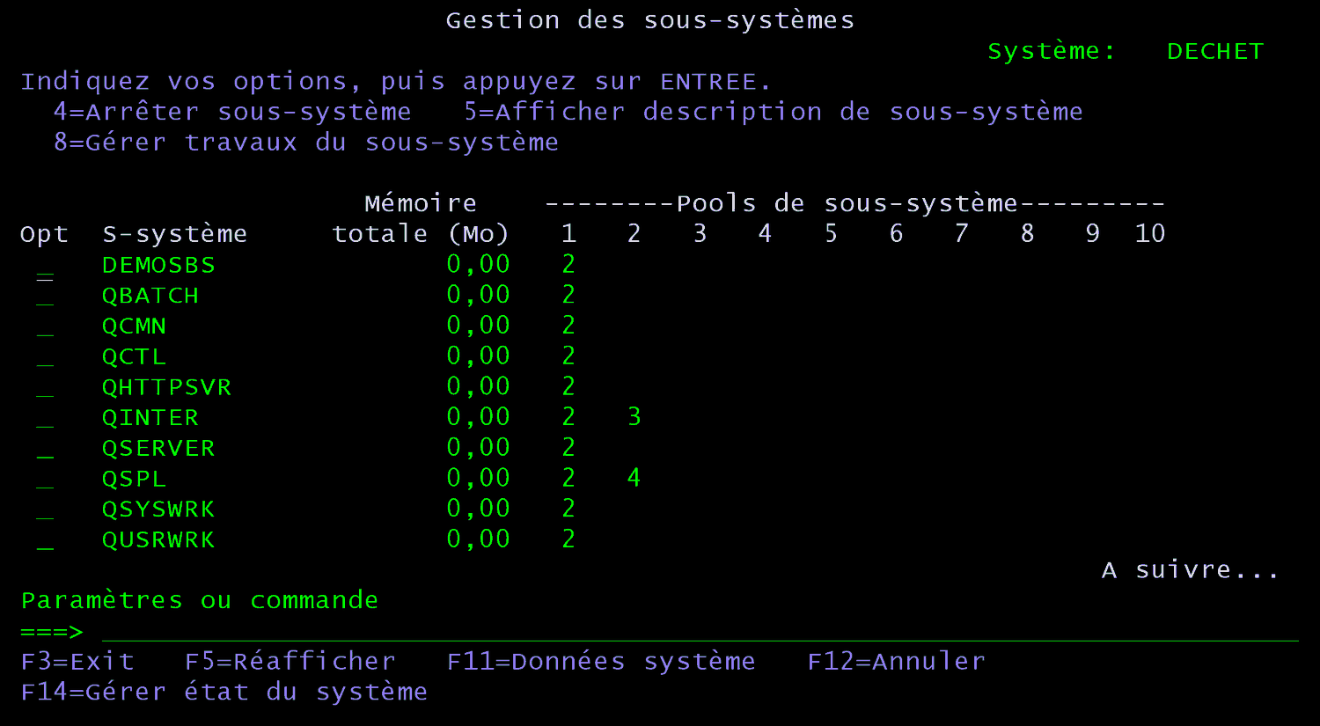Click the 'Gestion des sous-systèmes' title
This screenshot has width=1320, height=726.
pos(650,20)
